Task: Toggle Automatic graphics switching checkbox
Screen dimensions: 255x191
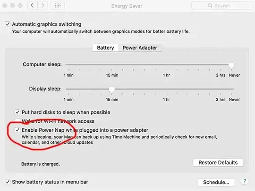Action: click(x=8, y=24)
